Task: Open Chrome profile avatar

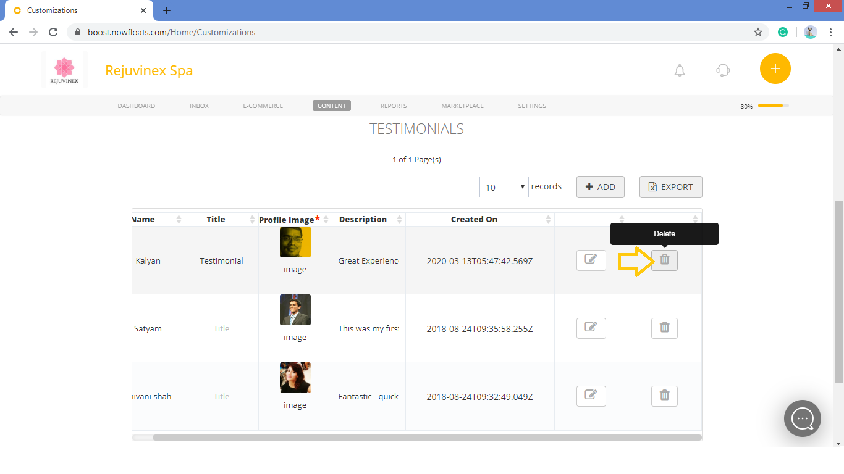Action: pos(811,32)
